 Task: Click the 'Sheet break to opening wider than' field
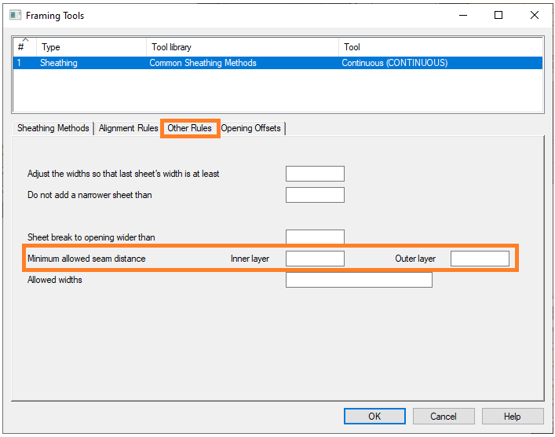[x=315, y=237]
